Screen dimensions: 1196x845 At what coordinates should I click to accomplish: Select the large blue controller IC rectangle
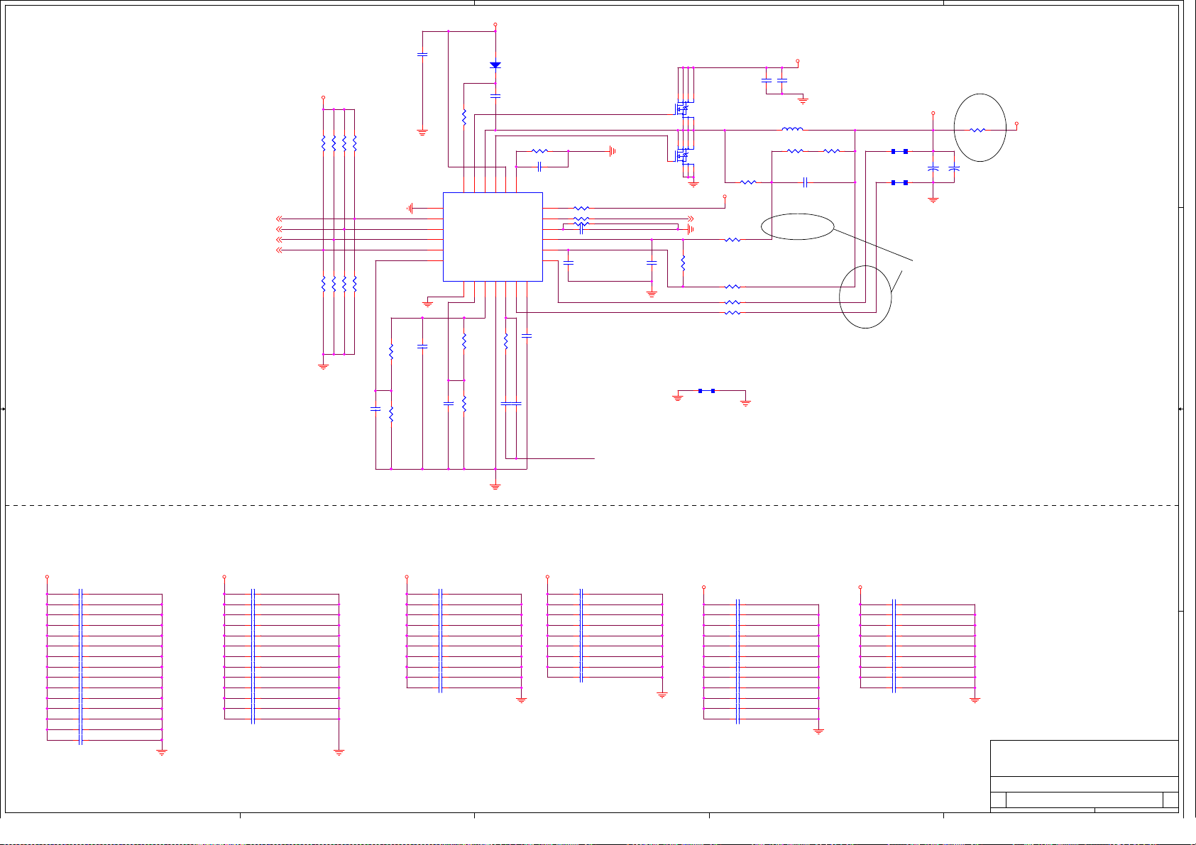click(493, 236)
